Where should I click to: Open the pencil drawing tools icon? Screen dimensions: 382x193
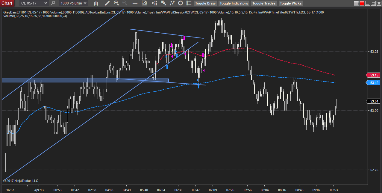[107, 3]
